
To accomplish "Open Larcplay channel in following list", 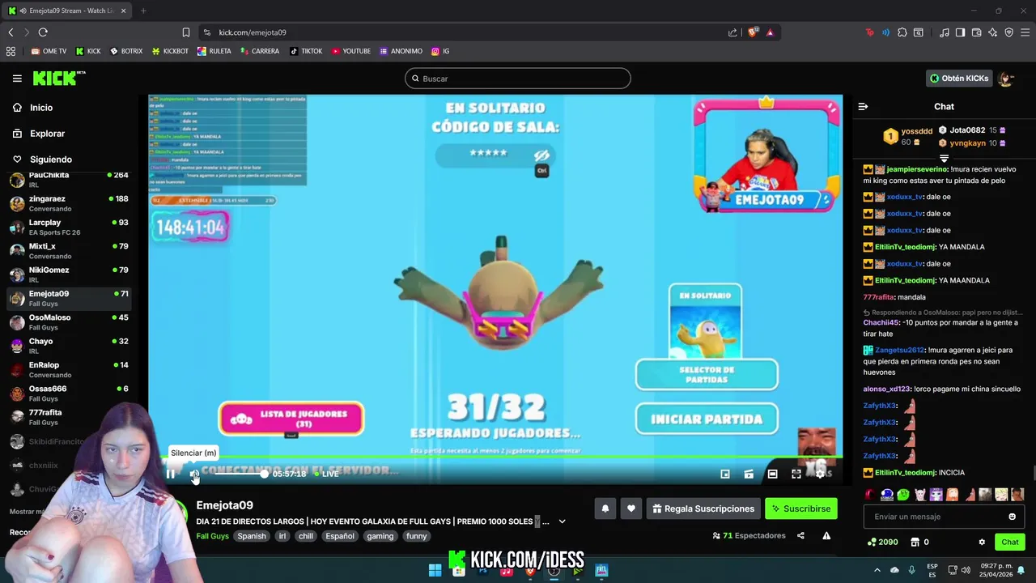I will pyautogui.click(x=69, y=227).
